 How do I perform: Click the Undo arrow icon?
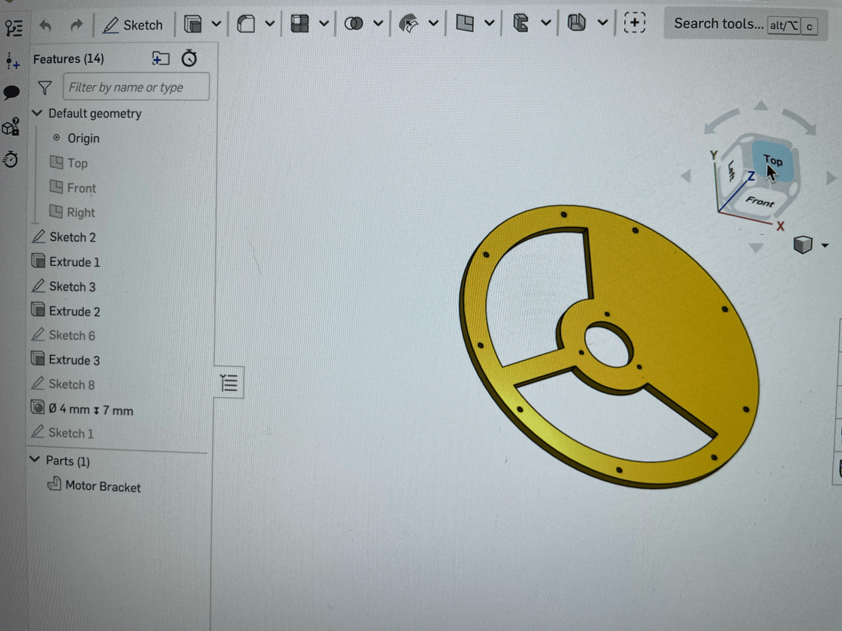pyautogui.click(x=45, y=26)
